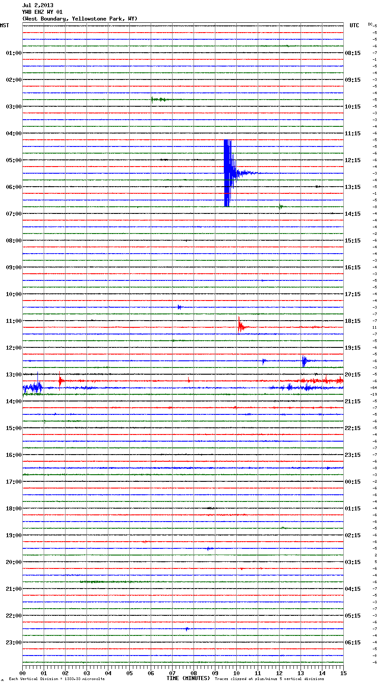Click the '12' minute tick on the bottom axis
The height and width of the screenshot is (685, 379).
click(279, 673)
